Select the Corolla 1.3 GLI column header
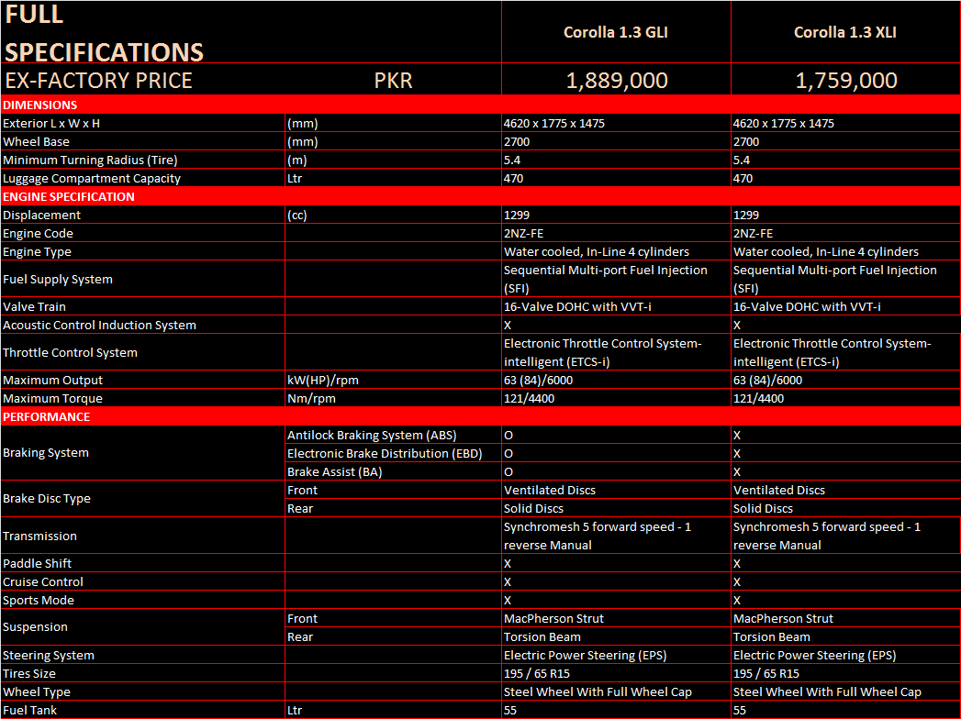 [615, 32]
